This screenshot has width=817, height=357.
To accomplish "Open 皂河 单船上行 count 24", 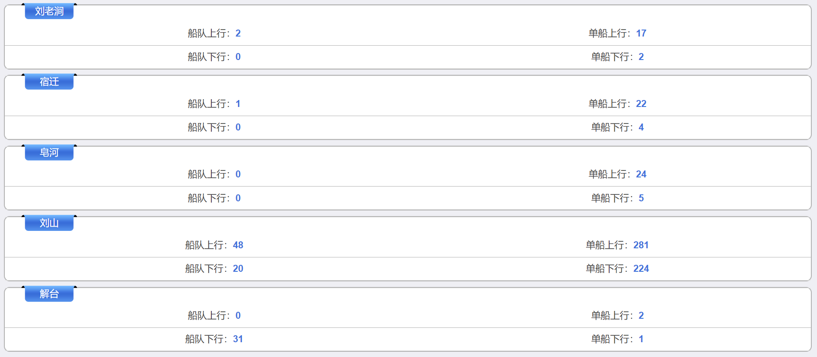I will [641, 174].
